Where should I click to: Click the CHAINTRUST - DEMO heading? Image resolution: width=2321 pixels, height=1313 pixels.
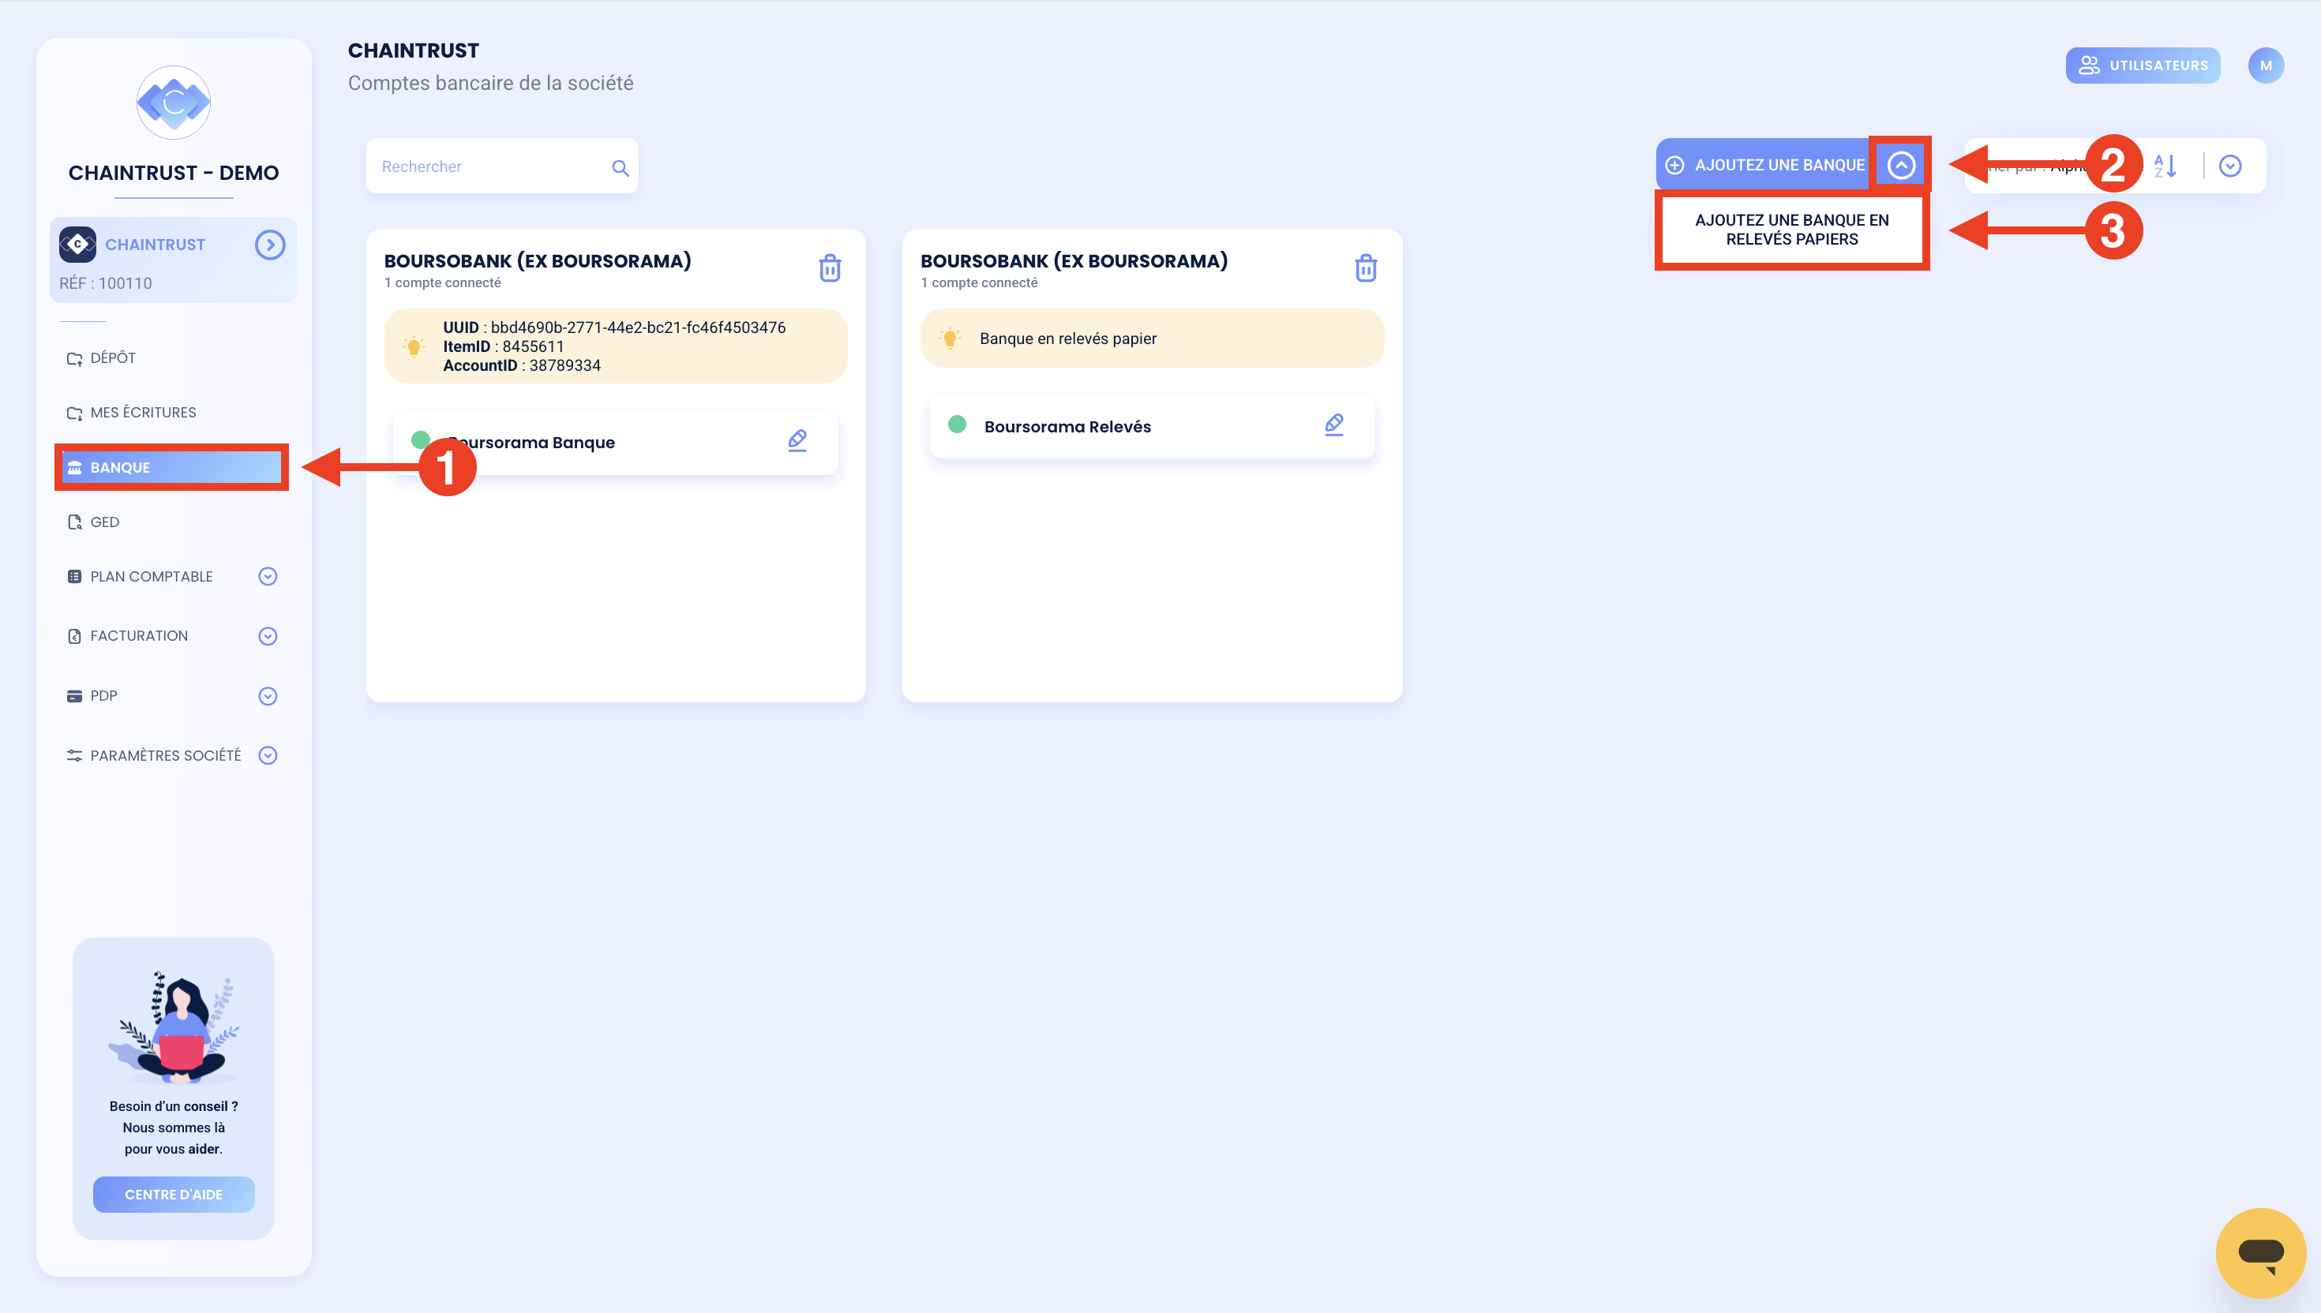pyautogui.click(x=173, y=172)
